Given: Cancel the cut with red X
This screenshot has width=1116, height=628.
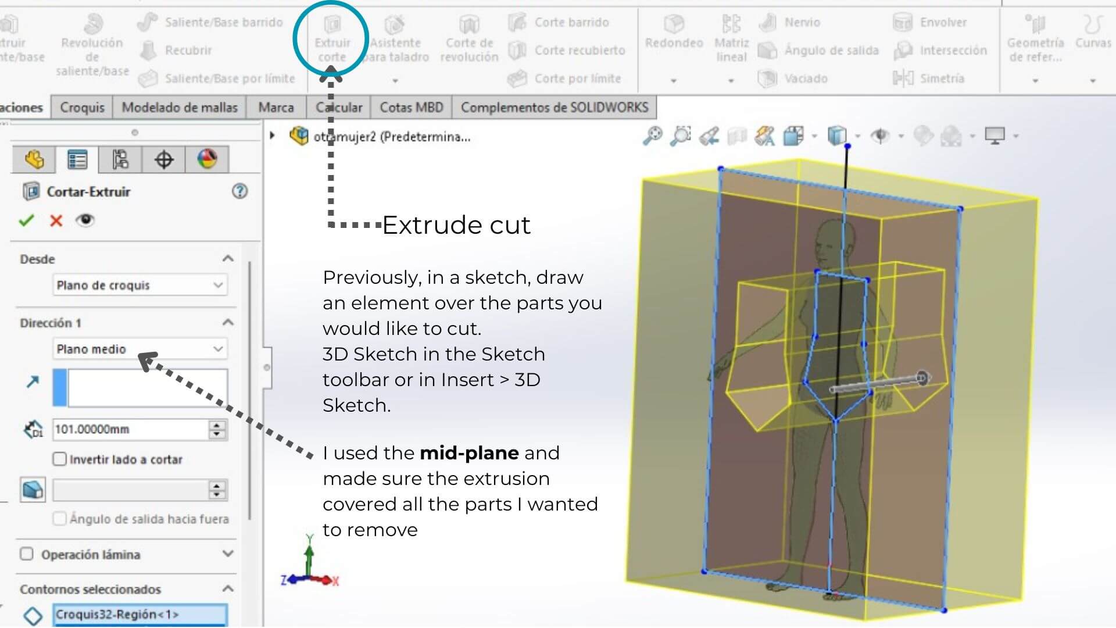Looking at the screenshot, I should click(56, 220).
